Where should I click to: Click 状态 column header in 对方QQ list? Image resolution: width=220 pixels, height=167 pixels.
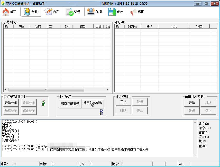[x=199, y=26]
